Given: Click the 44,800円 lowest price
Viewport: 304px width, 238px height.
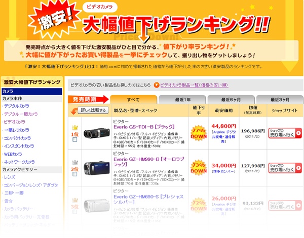Looking at the screenshot, I should (x=224, y=126).
